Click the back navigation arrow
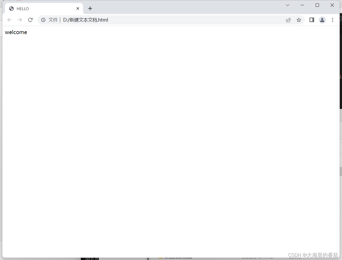This screenshot has height=260, width=342. [x=9, y=20]
